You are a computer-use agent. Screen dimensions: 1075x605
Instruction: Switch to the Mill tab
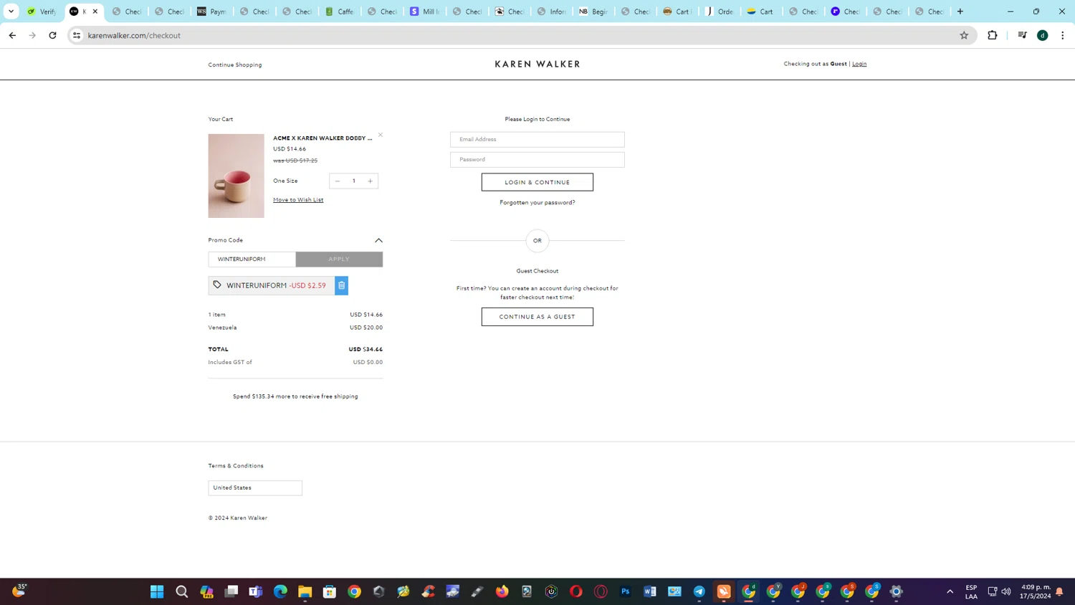(x=425, y=11)
